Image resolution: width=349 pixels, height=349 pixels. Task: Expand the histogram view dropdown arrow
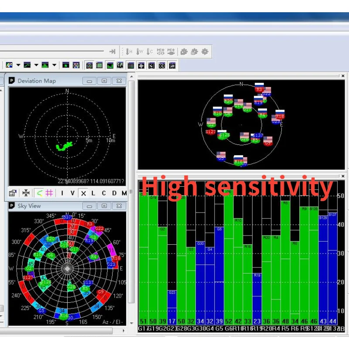click(54, 65)
